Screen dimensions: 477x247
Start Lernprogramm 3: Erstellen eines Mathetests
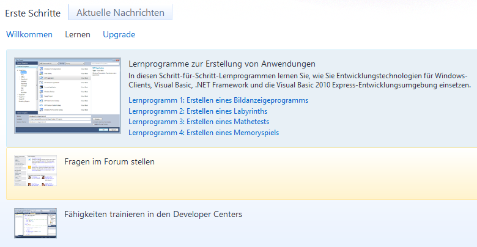198,122
